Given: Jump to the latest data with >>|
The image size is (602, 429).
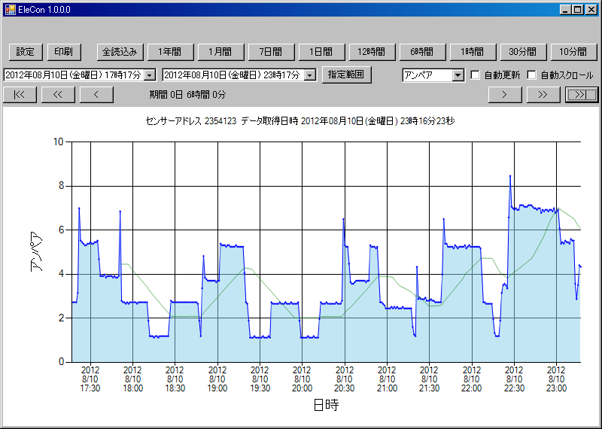Looking at the screenshot, I should (x=582, y=95).
